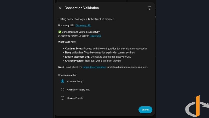Click the 'Continue Setup' option label text
209x118 pixels.
tap(75, 81)
